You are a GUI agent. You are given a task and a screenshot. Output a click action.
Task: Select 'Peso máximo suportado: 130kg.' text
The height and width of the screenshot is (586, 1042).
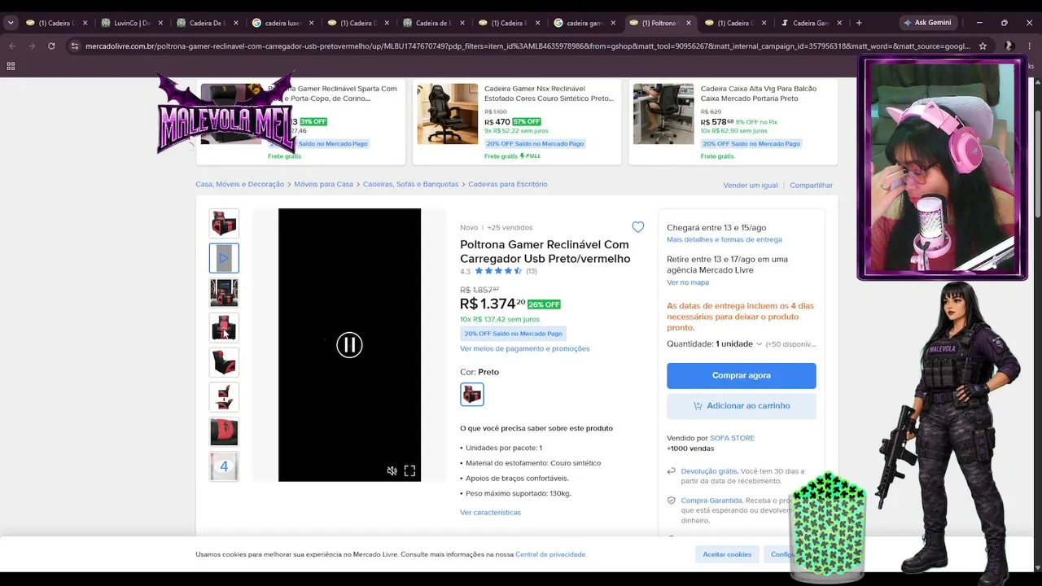click(x=518, y=493)
